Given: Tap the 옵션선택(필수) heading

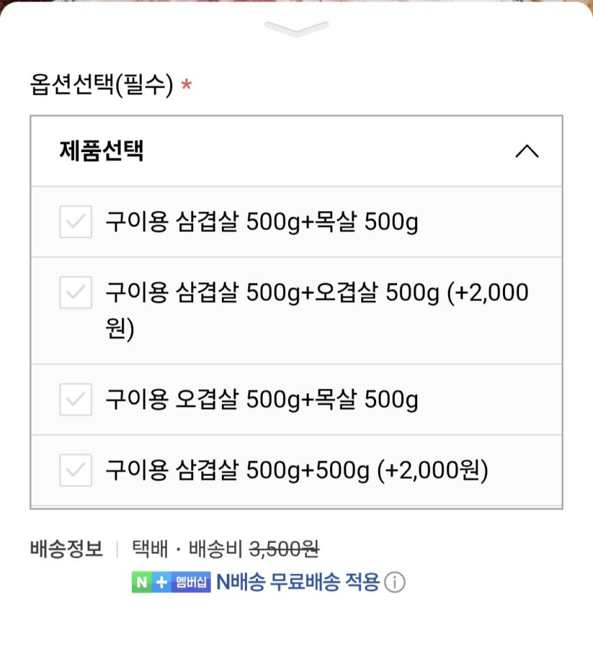Looking at the screenshot, I should (x=101, y=86).
